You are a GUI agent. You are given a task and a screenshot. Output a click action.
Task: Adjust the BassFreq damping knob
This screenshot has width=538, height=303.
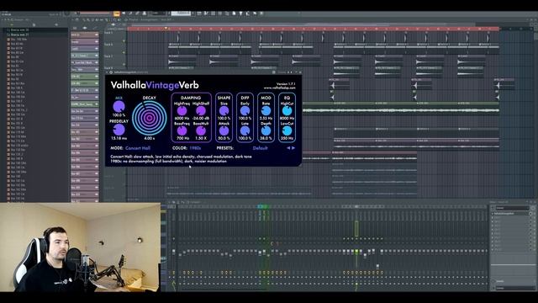click(182, 130)
